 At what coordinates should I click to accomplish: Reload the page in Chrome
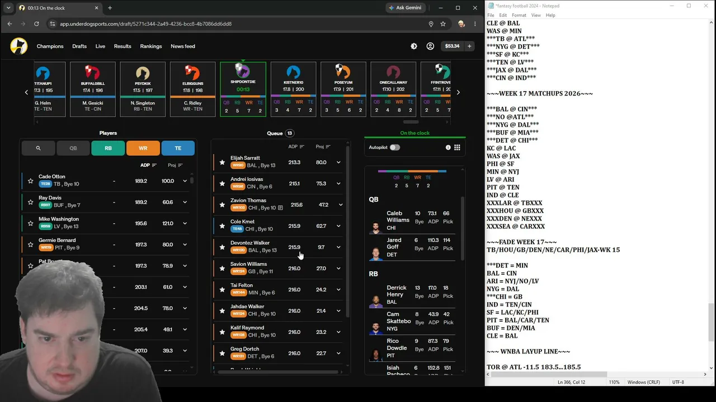pyautogui.click(x=37, y=24)
